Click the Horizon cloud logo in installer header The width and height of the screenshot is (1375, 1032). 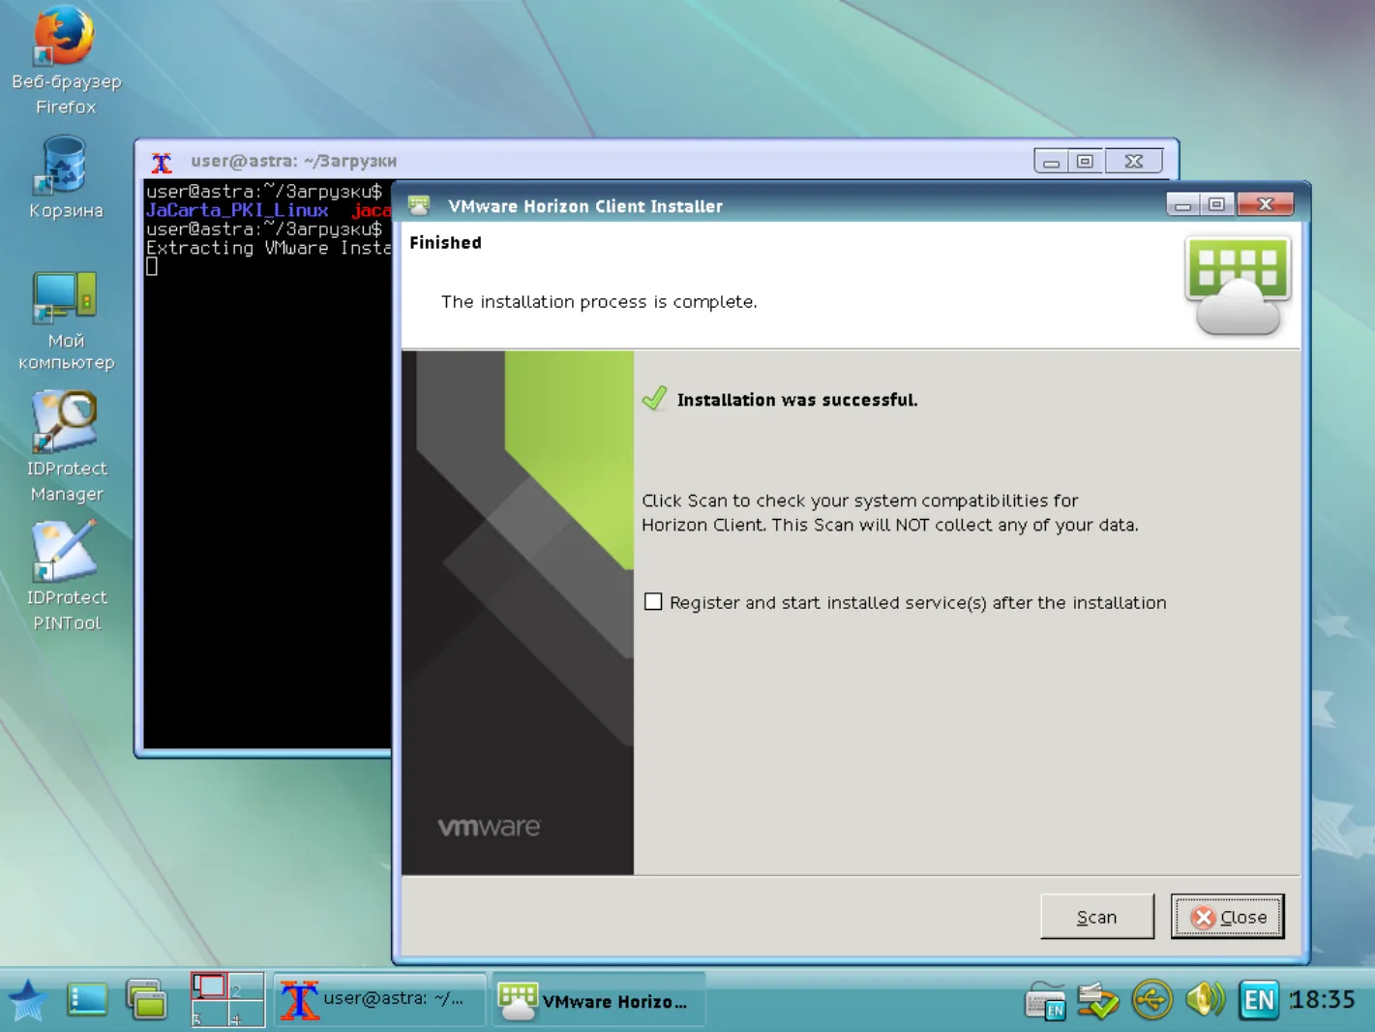coord(1238,287)
